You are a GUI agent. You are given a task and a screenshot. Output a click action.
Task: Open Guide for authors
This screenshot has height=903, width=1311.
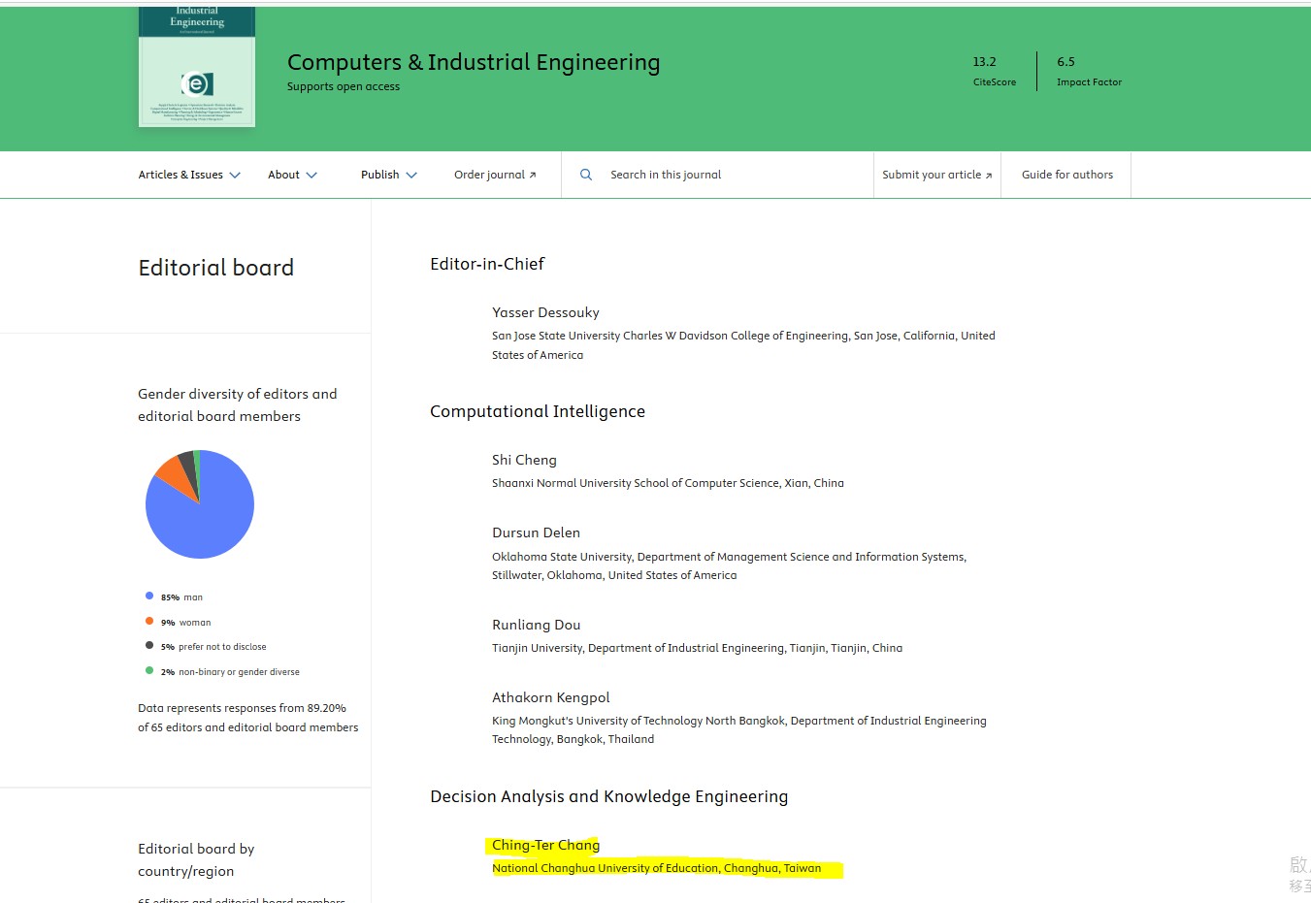[1066, 175]
